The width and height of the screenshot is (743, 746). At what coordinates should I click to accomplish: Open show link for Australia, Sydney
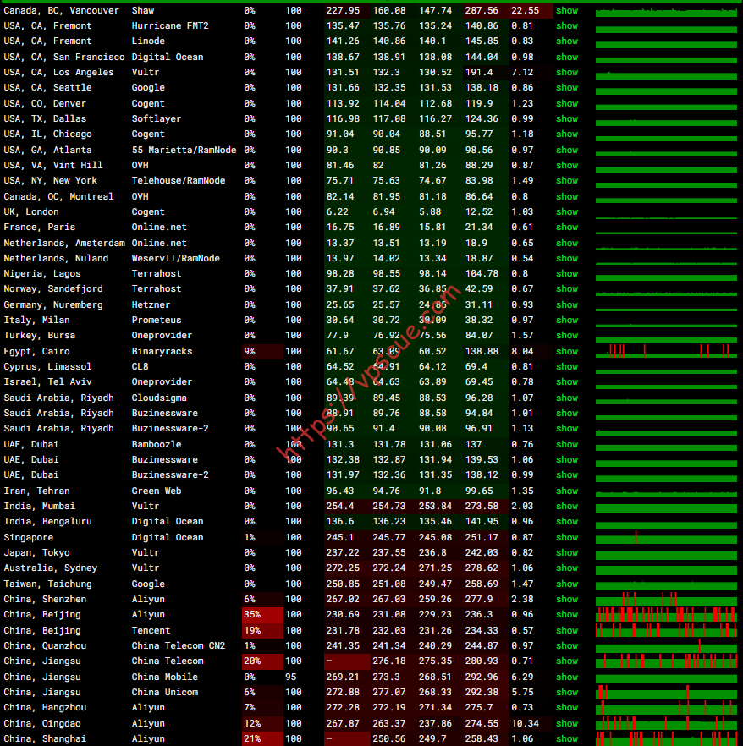pyautogui.click(x=567, y=568)
